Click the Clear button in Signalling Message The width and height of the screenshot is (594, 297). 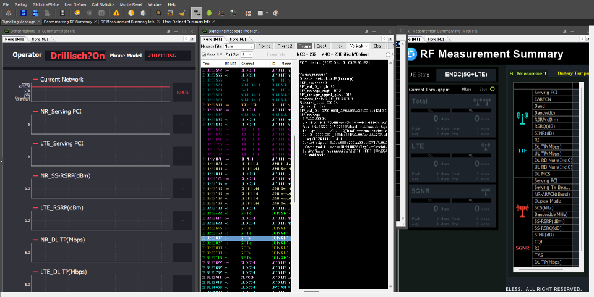[x=378, y=46]
